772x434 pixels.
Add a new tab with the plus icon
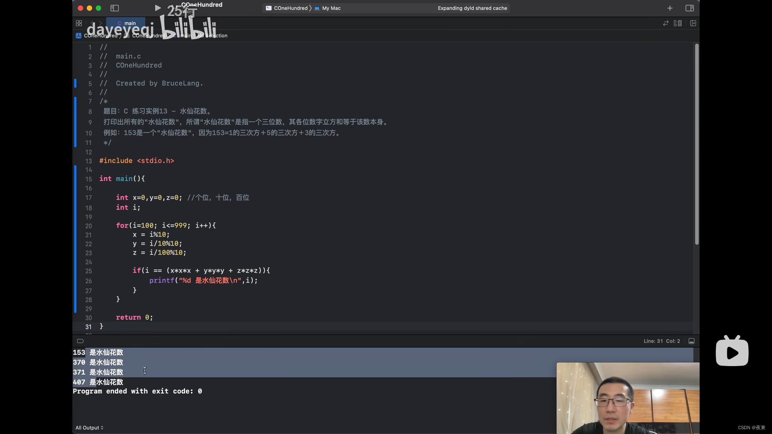(x=670, y=8)
